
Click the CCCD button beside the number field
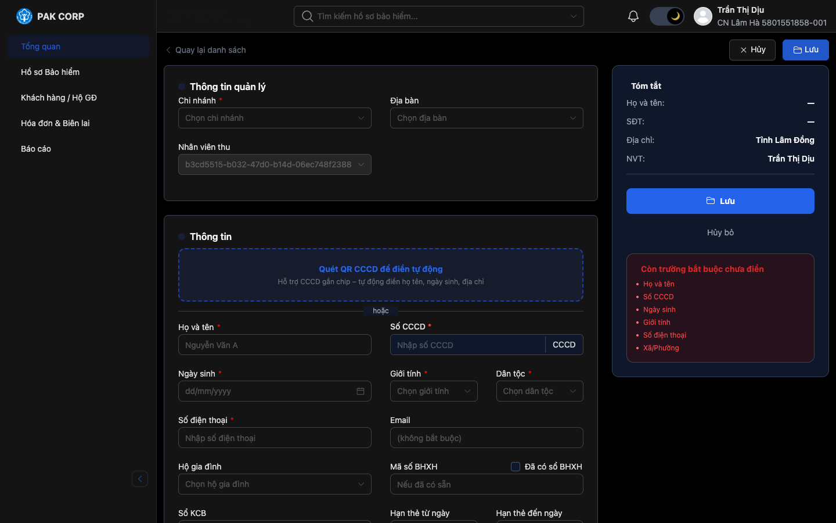[564, 345]
